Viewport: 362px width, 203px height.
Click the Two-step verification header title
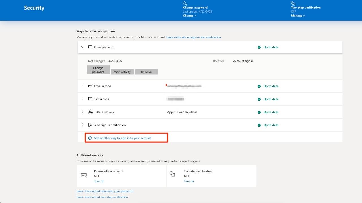pyautogui.click(x=306, y=8)
